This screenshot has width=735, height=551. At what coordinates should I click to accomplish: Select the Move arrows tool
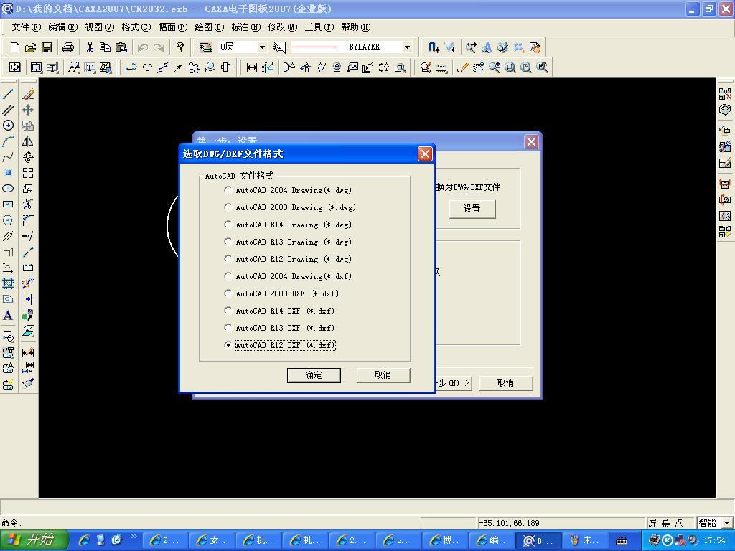click(28, 110)
